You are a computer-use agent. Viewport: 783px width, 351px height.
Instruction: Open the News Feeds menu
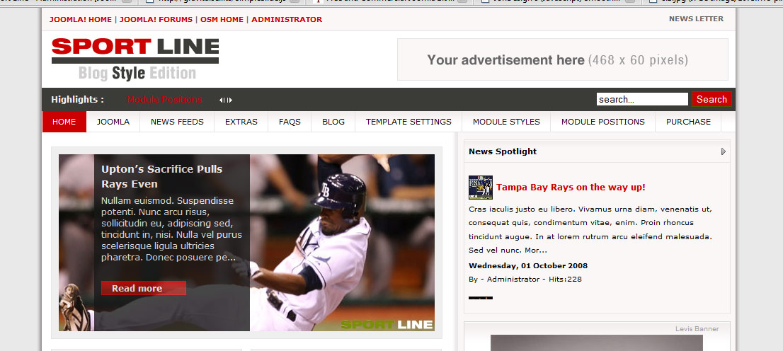click(x=177, y=122)
